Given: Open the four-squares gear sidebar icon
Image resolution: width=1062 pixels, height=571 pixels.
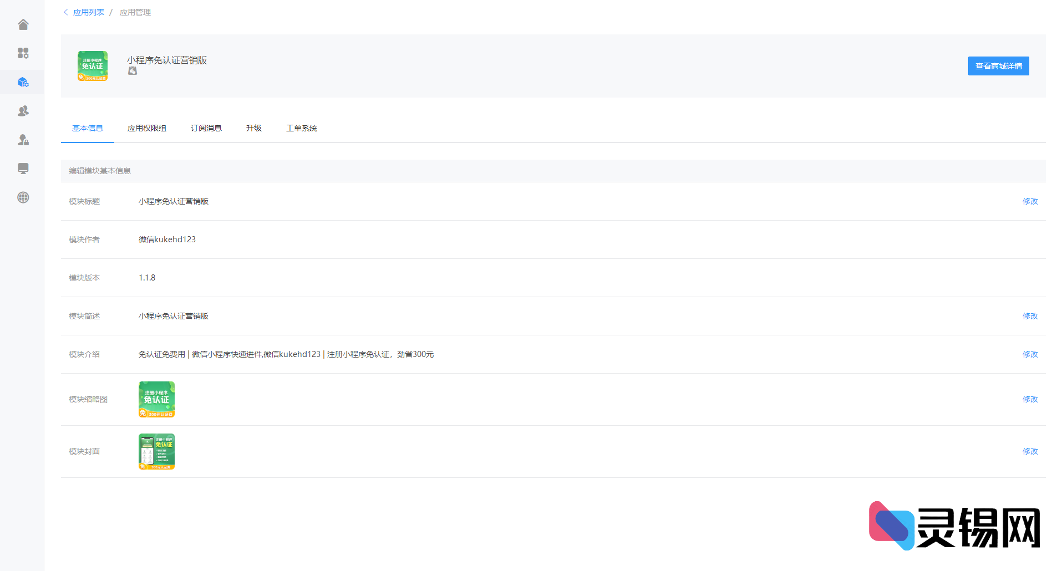Looking at the screenshot, I should tap(23, 53).
